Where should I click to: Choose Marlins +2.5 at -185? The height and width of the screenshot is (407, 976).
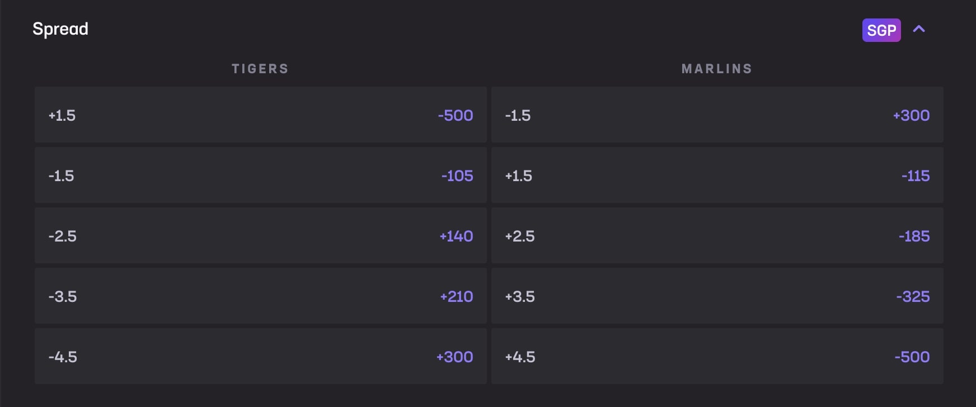click(717, 236)
